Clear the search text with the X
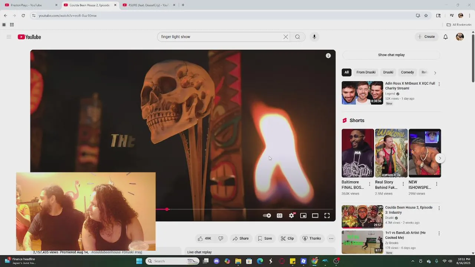475x267 pixels. [286, 37]
